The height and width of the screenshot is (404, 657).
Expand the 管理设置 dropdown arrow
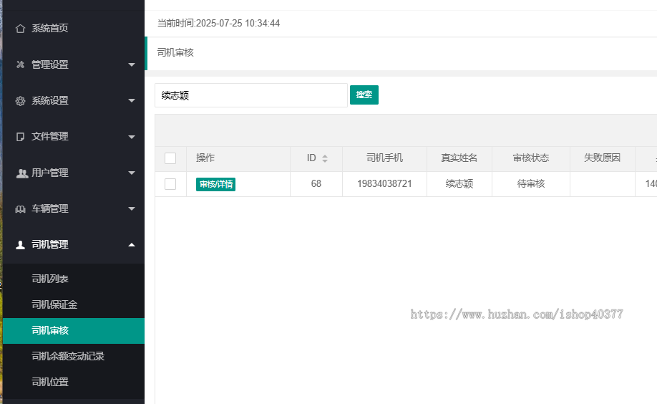coord(132,64)
